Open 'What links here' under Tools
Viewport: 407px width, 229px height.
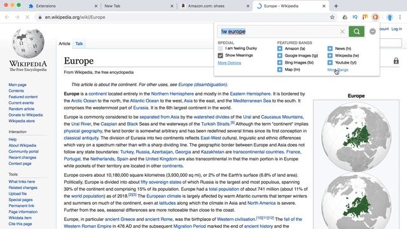[x=22, y=181]
